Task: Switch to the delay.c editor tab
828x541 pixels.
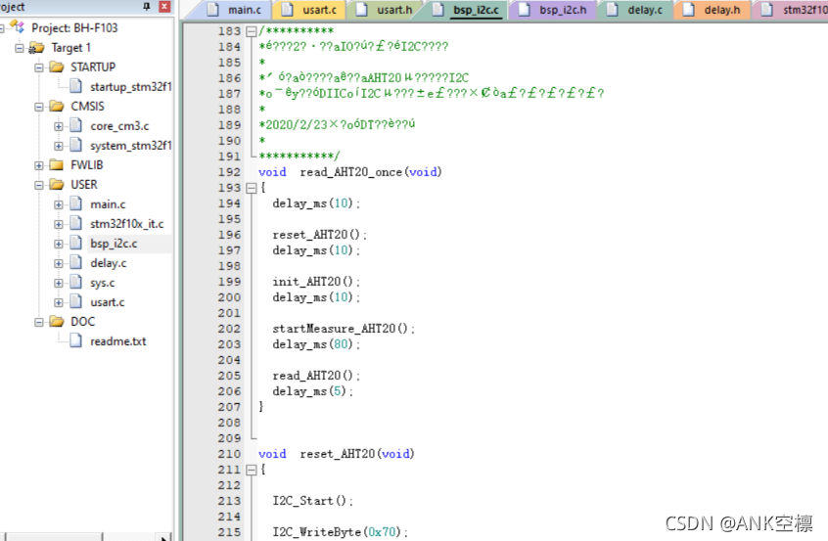Action: [x=636, y=10]
